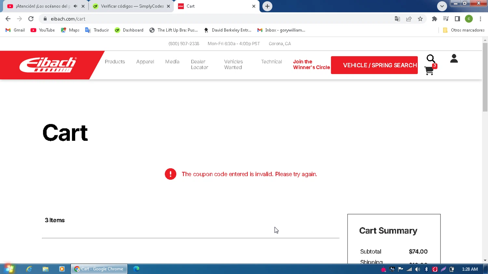The width and height of the screenshot is (488, 274).
Task: Click the Windows Start button
Action: coord(9,269)
